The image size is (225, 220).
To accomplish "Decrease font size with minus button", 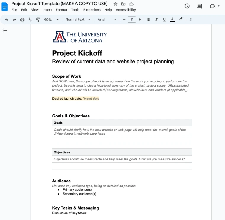I will [x=124, y=20].
